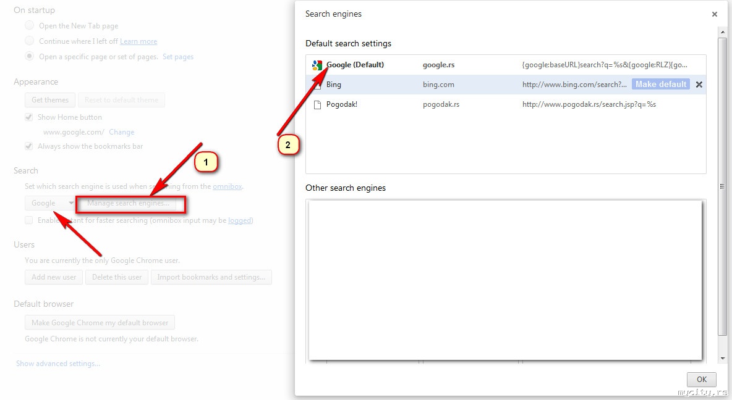
Task: Open the omnibox link
Action: pyautogui.click(x=228, y=186)
